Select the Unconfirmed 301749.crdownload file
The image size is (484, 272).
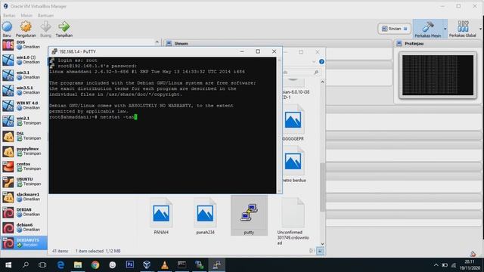coord(293,221)
